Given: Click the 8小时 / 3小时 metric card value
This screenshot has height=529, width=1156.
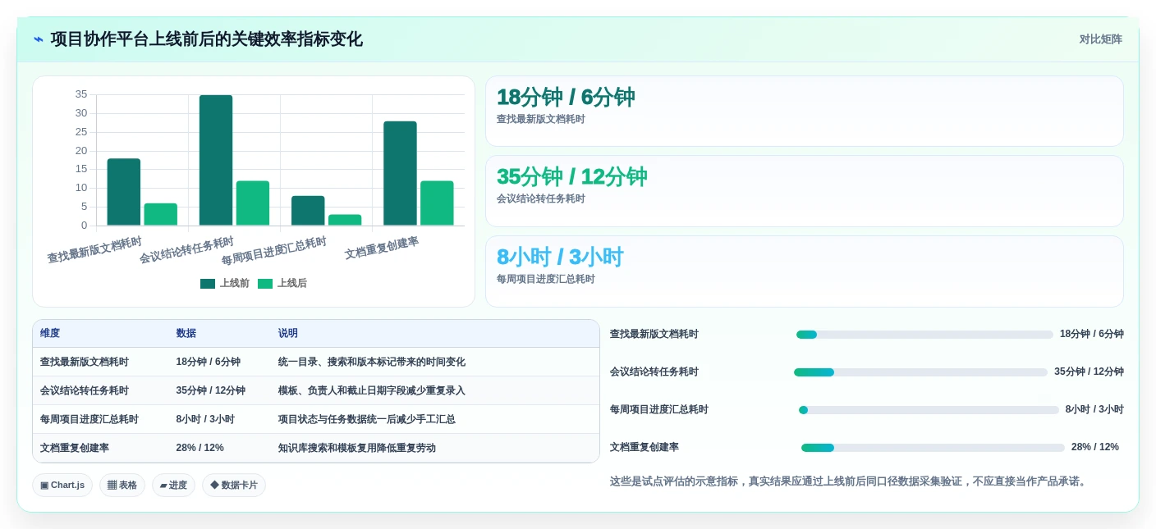Looking at the screenshot, I should (x=560, y=258).
